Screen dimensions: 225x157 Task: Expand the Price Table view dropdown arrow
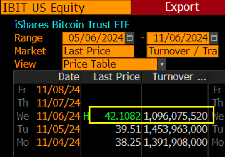162,64
